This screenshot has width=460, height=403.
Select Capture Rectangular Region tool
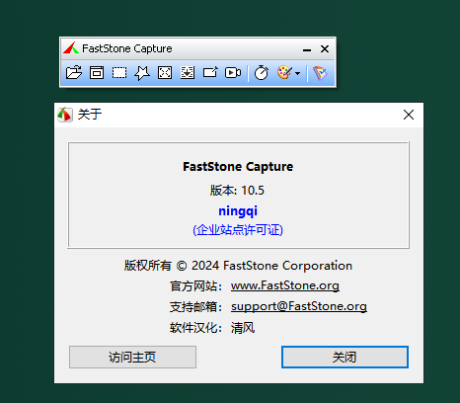(x=119, y=72)
